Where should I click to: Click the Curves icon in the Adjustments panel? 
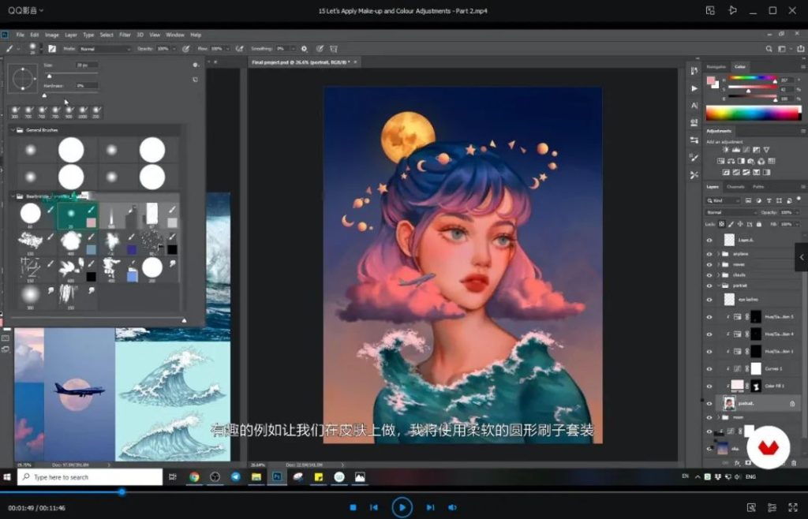[746, 148]
